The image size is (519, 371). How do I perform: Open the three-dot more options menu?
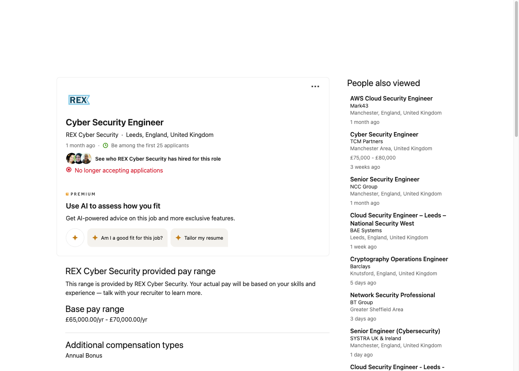pyautogui.click(x=315, y=86)
